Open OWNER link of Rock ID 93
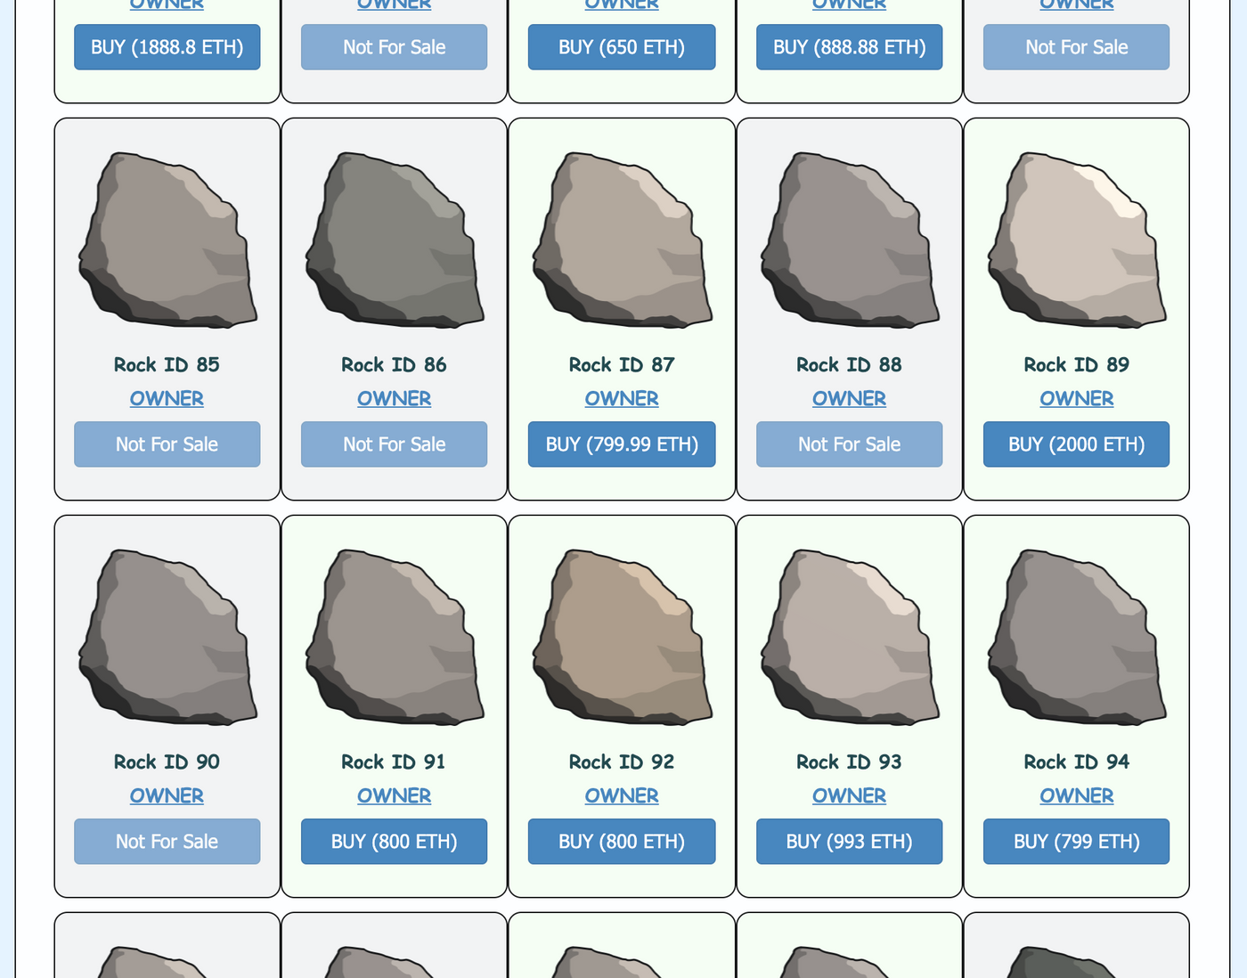This screenshot has height=978, width=1247. tap(849, 796)
